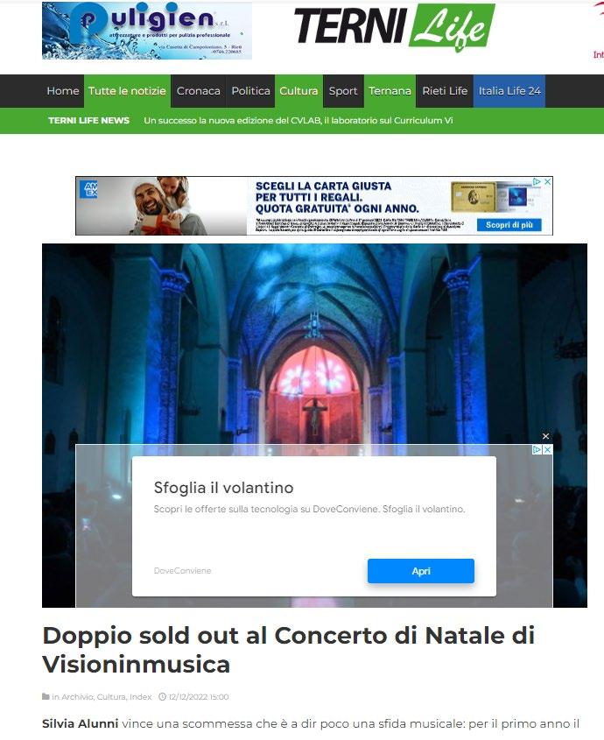Switch to the Ternana section
This screenshot has height=740, width=604.
click(390, 91)
